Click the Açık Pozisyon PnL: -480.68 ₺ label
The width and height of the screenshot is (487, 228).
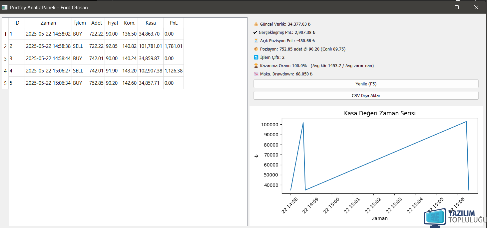coord(287,41)
